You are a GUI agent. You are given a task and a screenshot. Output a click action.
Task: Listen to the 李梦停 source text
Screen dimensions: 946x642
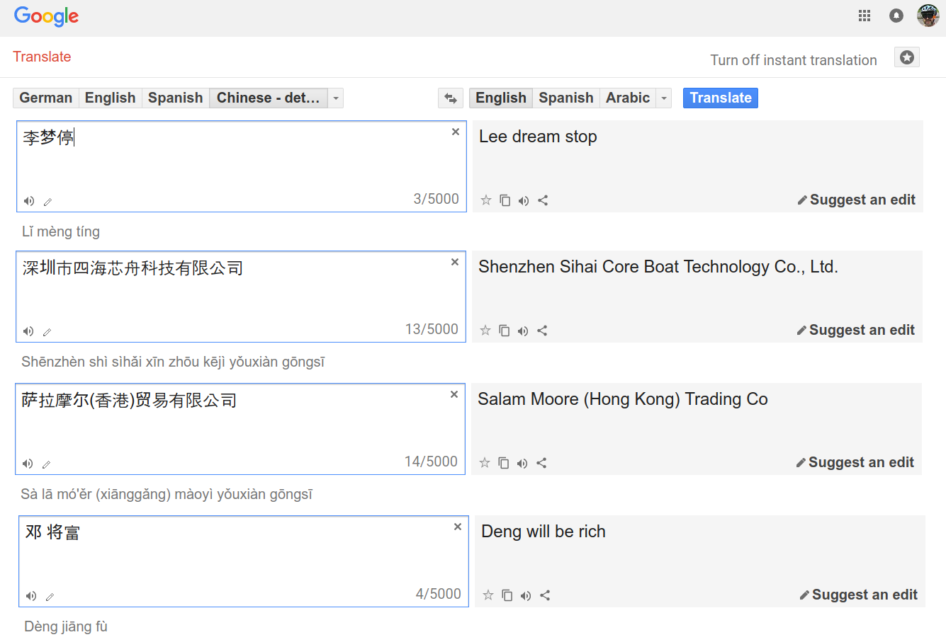pos(29,201)
